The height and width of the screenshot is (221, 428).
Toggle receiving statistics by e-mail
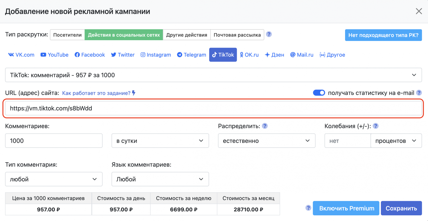click(319, 93)
